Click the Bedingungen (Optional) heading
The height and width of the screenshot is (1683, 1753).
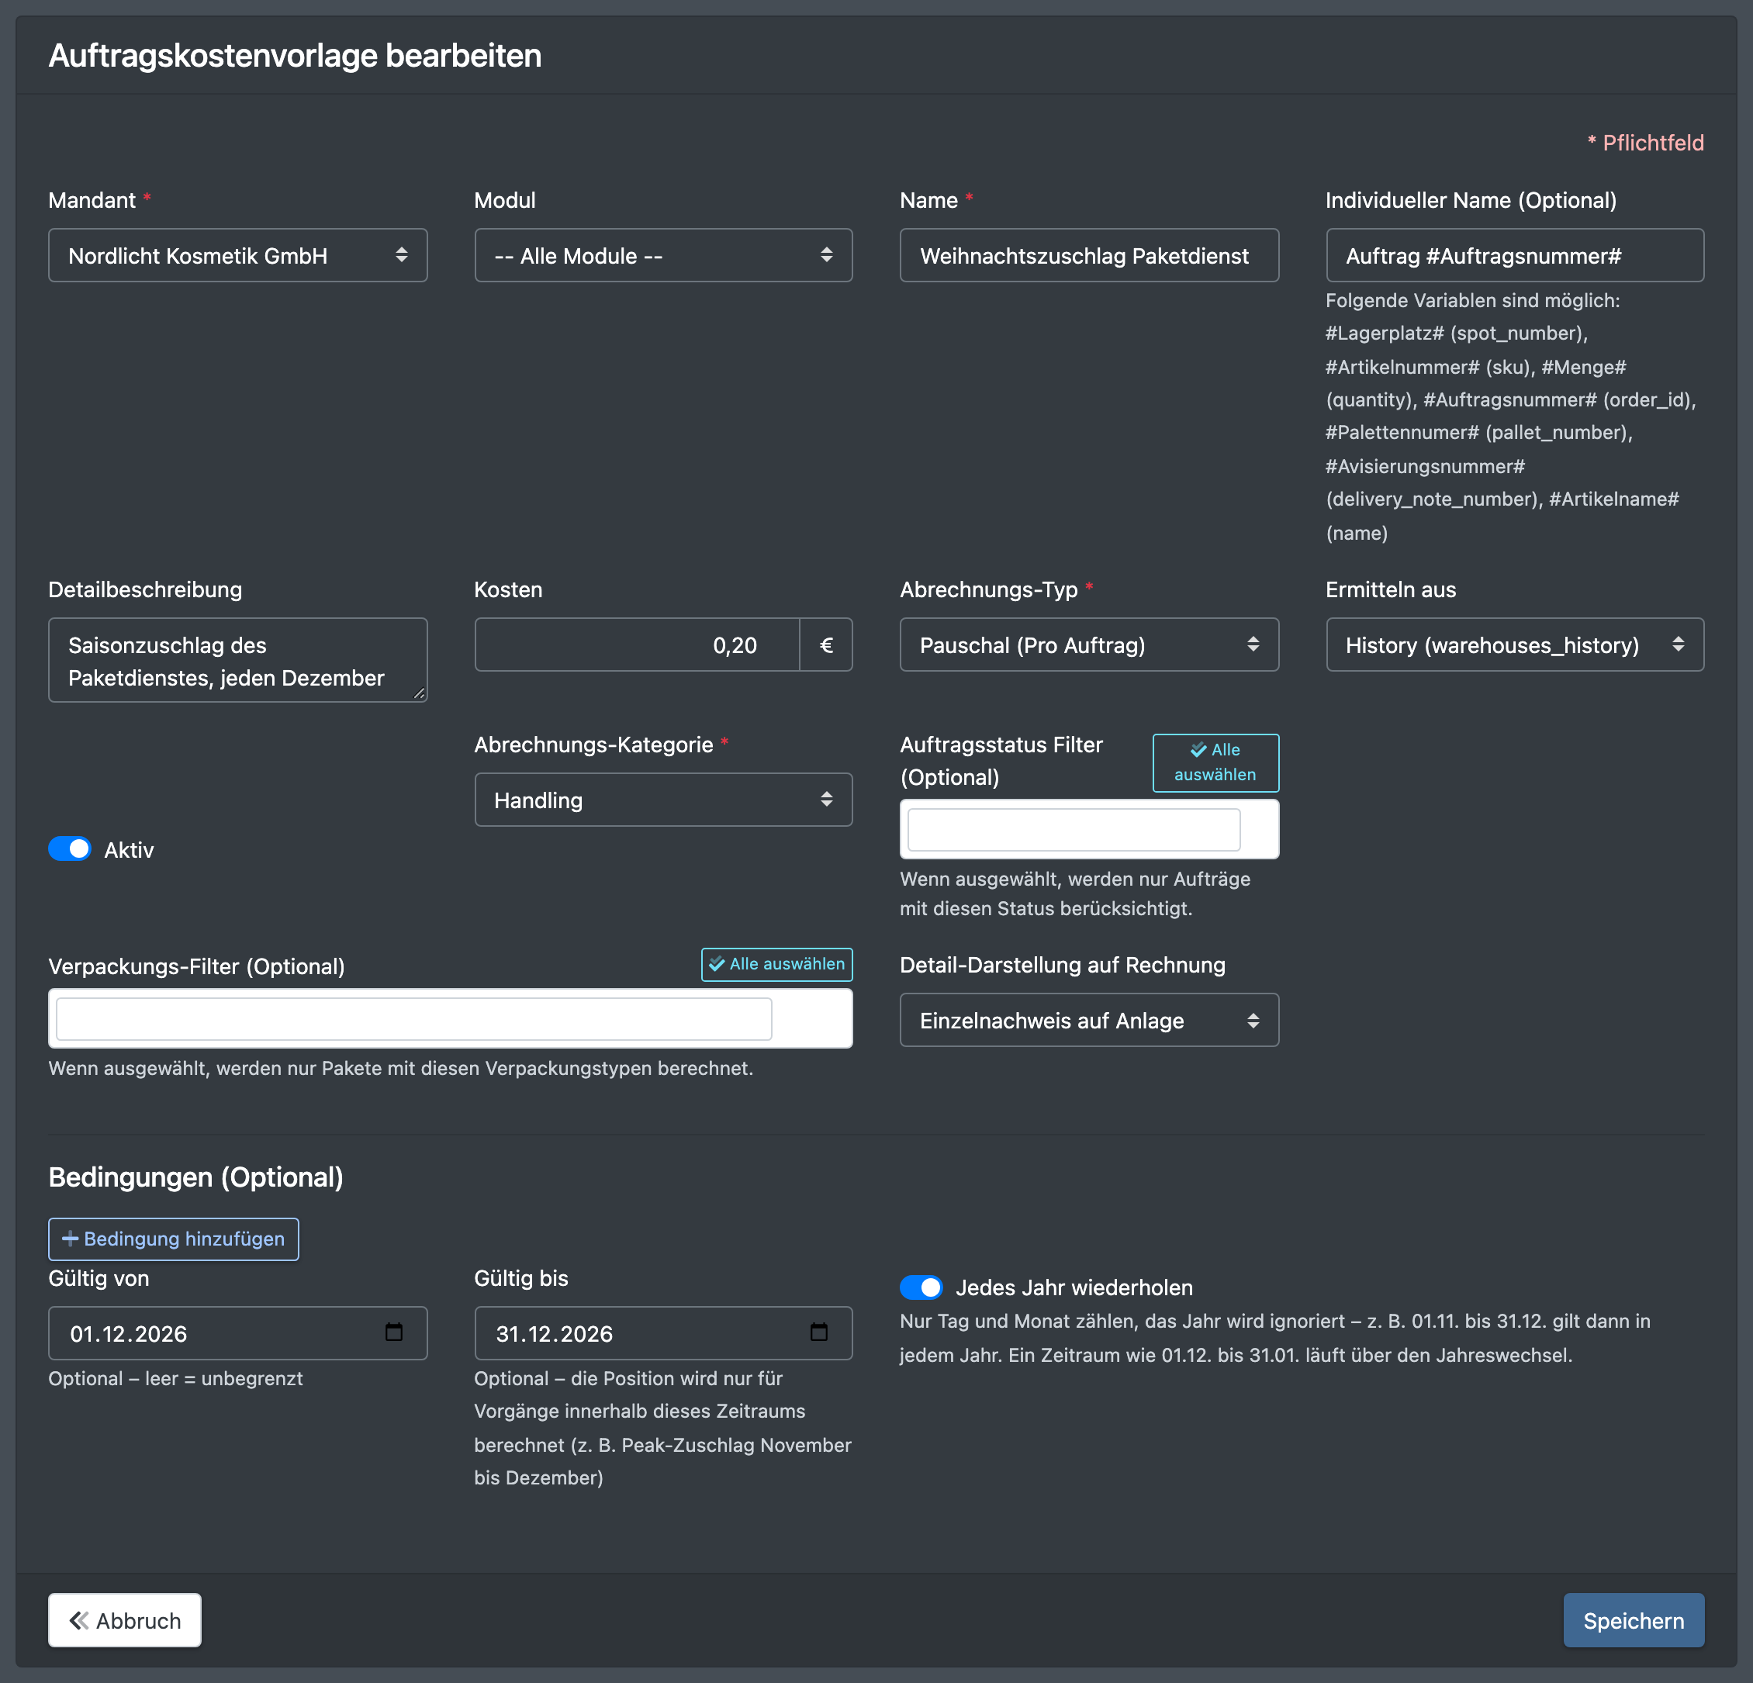click(196, 1177)
